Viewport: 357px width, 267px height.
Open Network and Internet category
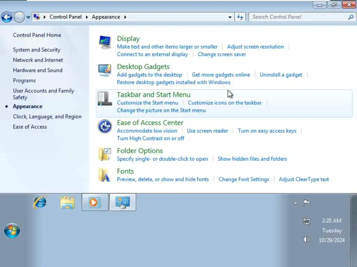click(x=38, y=60)
